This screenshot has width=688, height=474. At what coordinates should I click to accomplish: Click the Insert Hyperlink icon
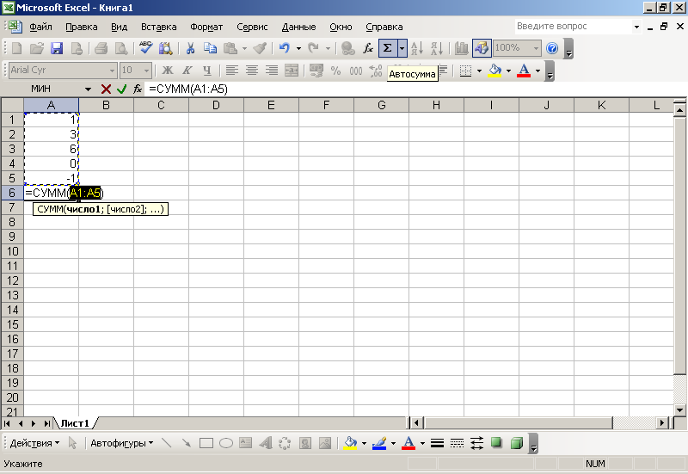click(x=348, y=48)
